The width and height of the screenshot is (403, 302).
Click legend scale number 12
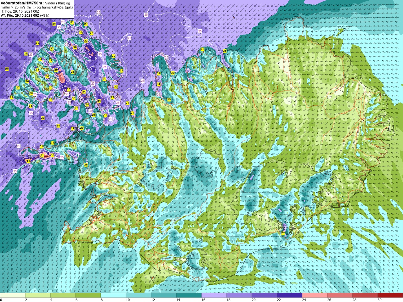153,300
